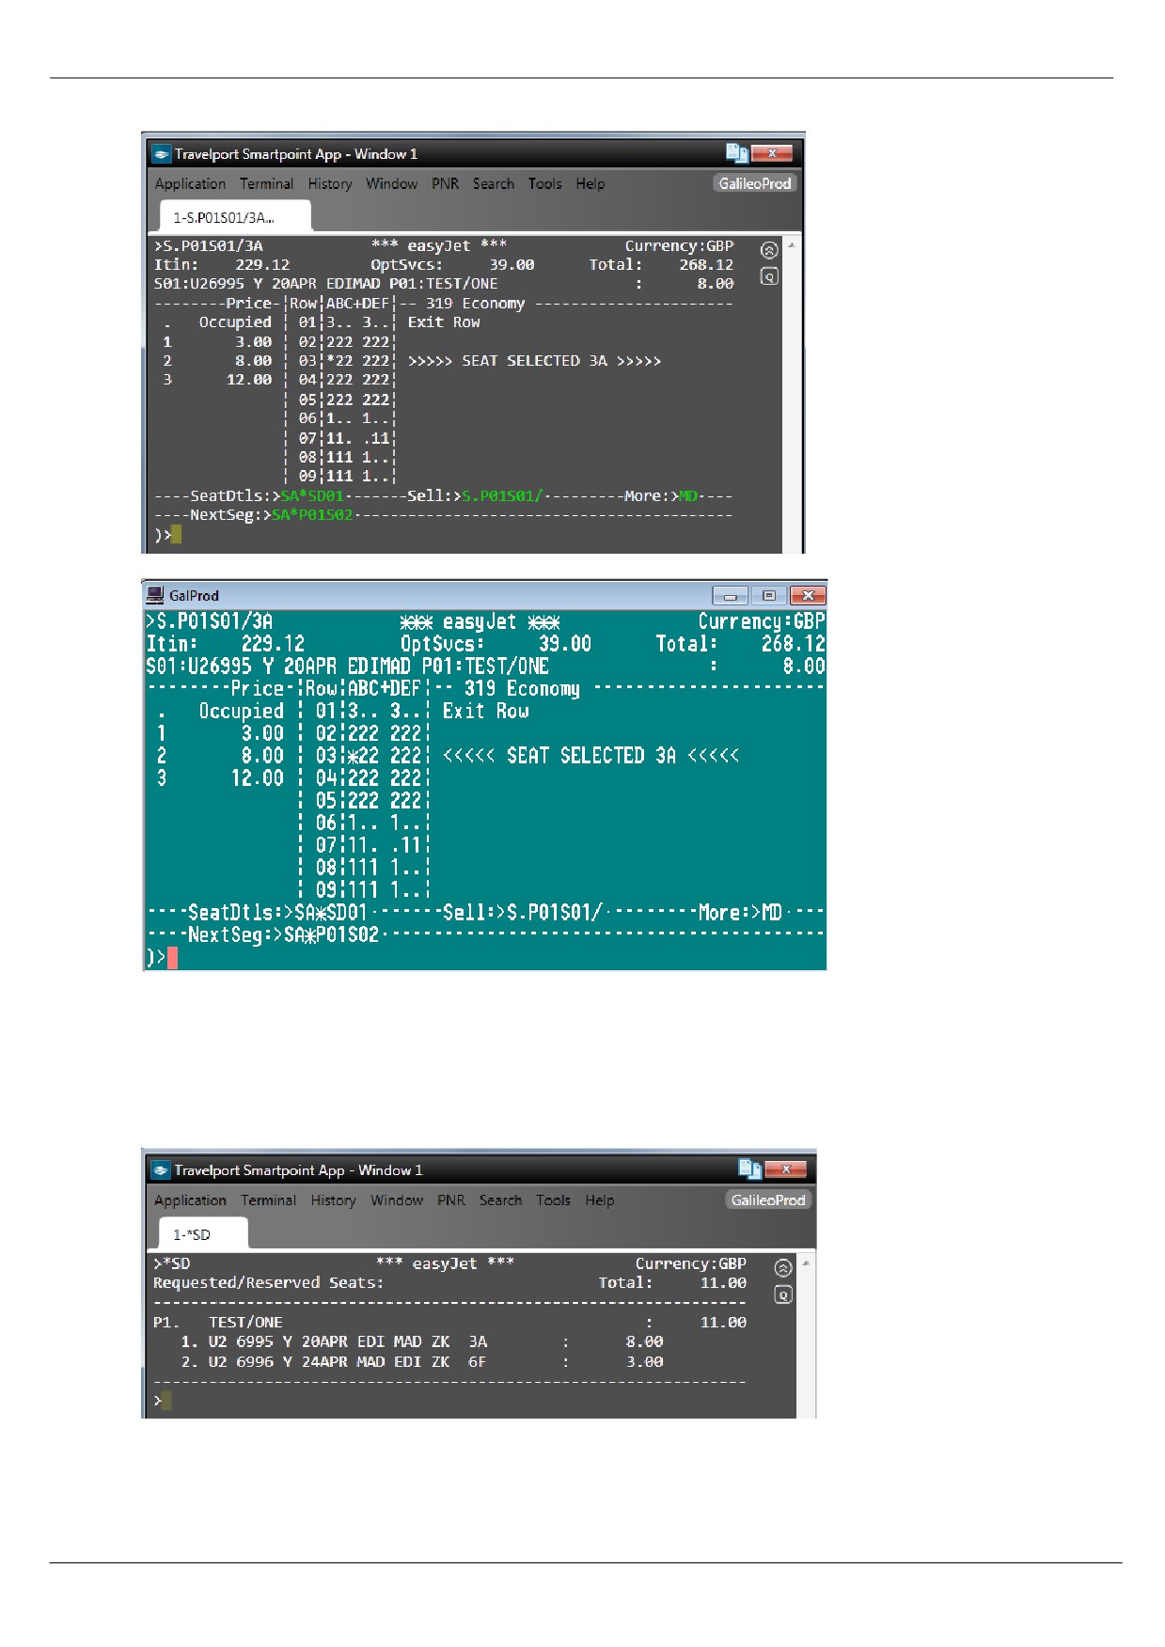The height and width of the screenshot is (1647, 1165).
Task: Click "<<<<< SEAT SELECTED 3A <<<<<" text in GalProd
Action: [x=590, y=756]
